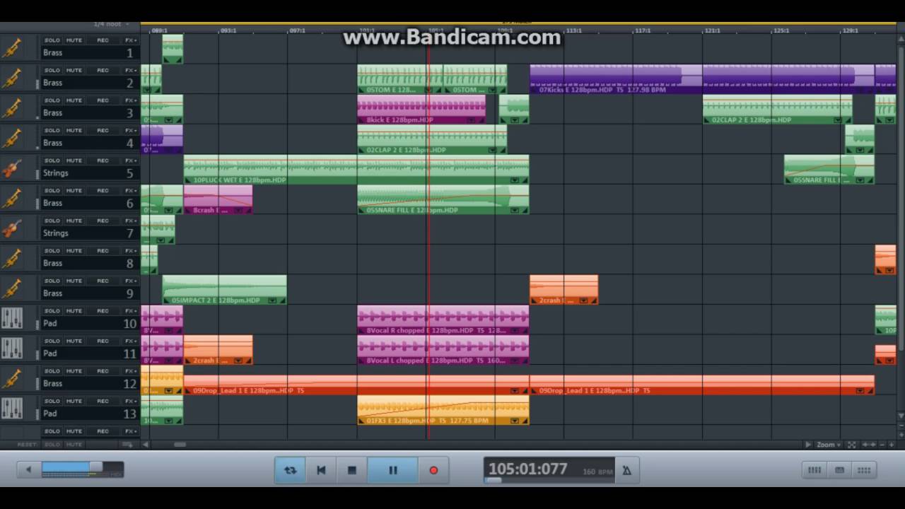Jump back to the project start
The width and height of the screenshot is (905, 509).
pyautogui.click(x=321, y=470)
